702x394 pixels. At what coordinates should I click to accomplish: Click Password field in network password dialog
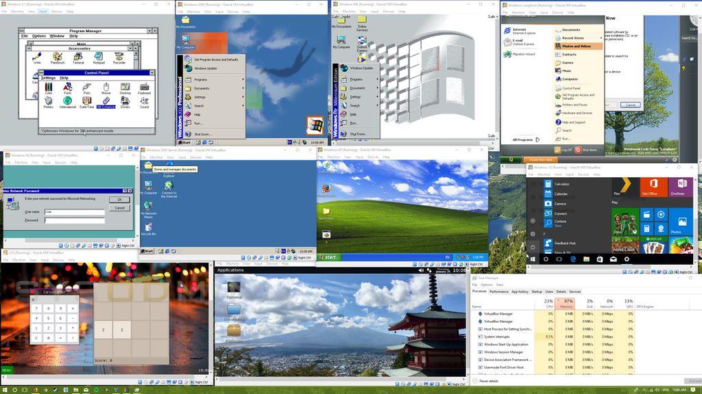click(x=74, y=220)
